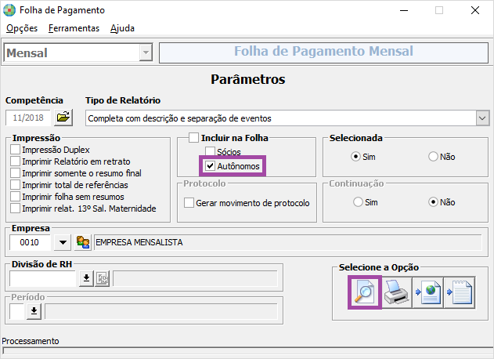494x359 pixels.
Task: Expand the Tipo de Relatório dropdown
Action: pos(482,118)
